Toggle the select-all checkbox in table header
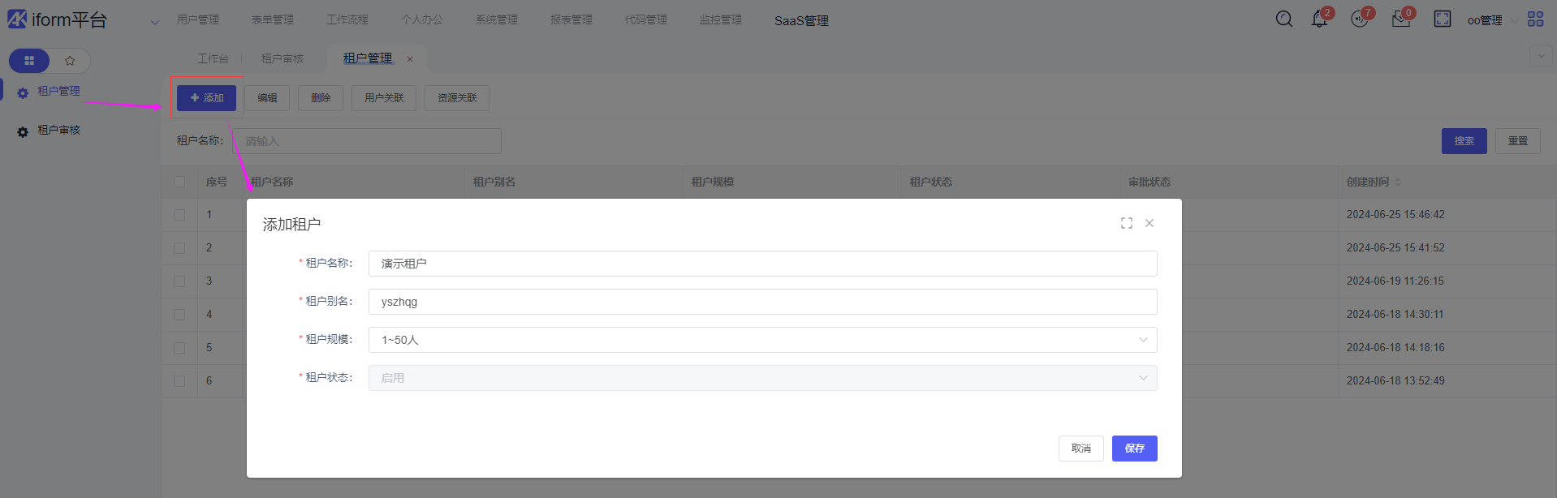 tap(179, 182)
